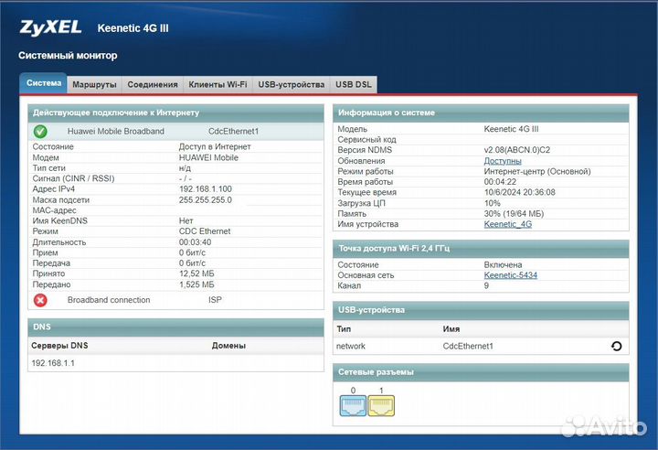Viewport: 658px width, 450px height.
Task: Click the refresh icon next to CdcEthernet1
Action: coord(616,347)
